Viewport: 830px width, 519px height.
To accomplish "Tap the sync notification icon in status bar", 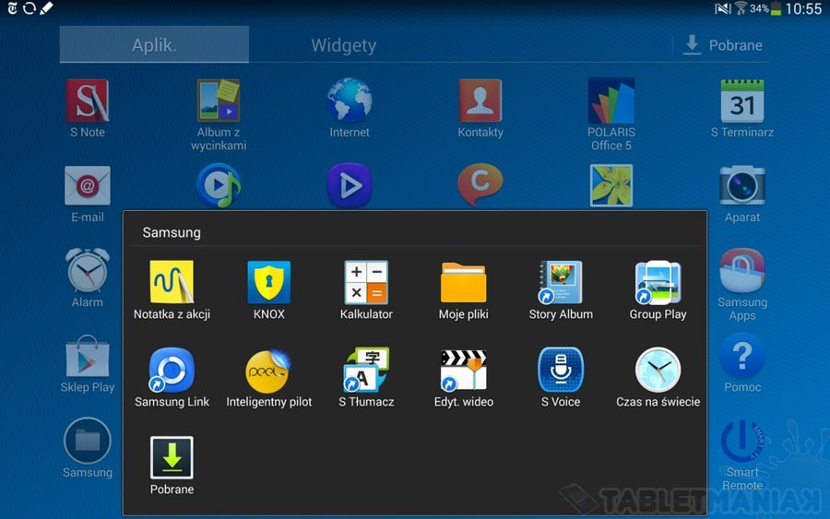I will pyautogui.click(x=30, y=8).
